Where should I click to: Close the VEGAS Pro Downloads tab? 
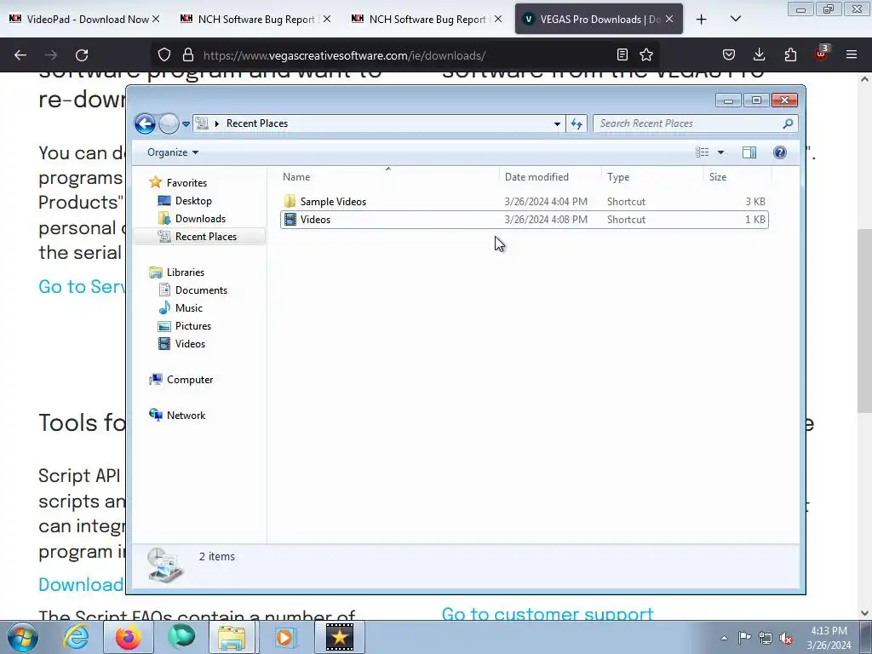(669, 19)
